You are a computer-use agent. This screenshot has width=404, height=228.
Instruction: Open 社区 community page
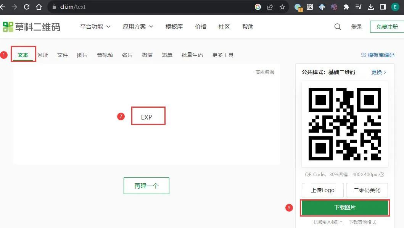coord(224,27)
